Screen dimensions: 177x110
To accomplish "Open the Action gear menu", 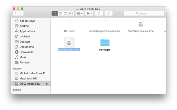I will point(89,13).
